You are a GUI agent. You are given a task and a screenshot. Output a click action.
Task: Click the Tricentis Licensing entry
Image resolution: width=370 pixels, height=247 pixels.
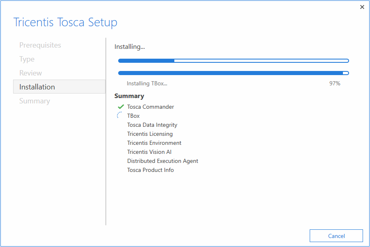point(150,134)
